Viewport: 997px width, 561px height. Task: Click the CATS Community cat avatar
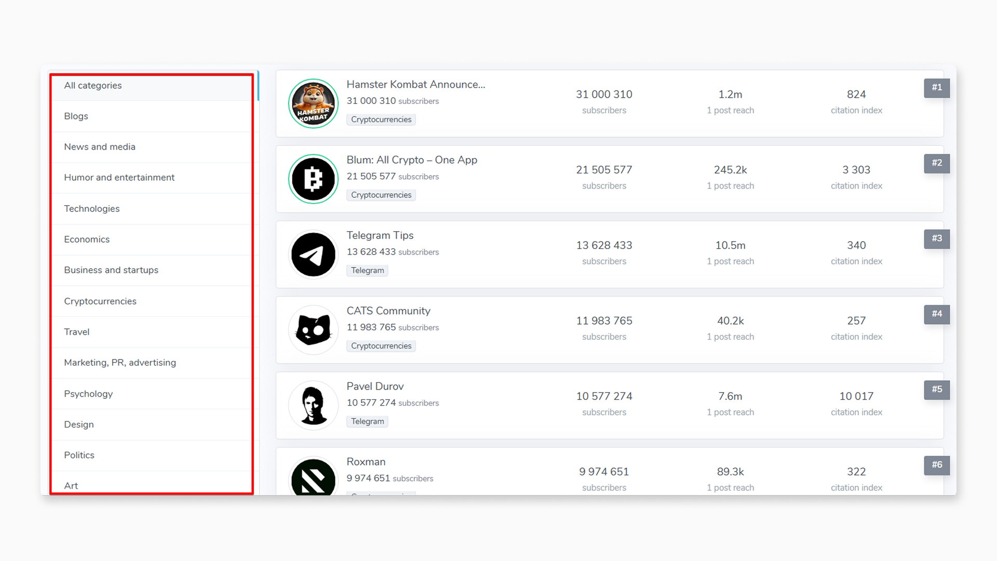pyautogui.click(x=313, y=330)
